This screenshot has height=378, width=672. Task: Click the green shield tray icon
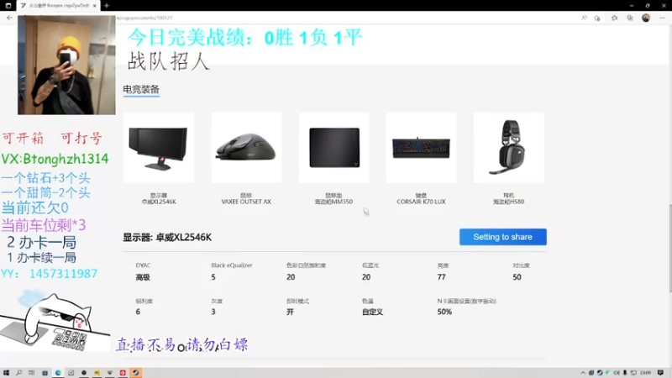pyautogui.click(x=607, y=373)
